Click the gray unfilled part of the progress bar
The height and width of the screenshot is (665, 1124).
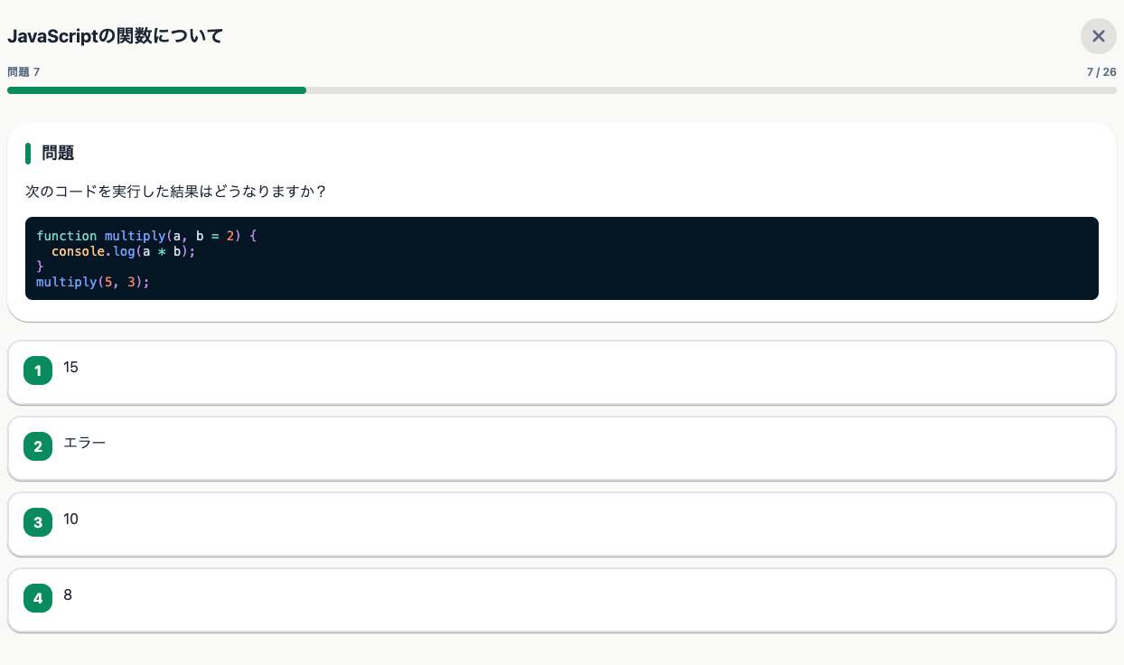pyautogui.click(x=710, y=90)
